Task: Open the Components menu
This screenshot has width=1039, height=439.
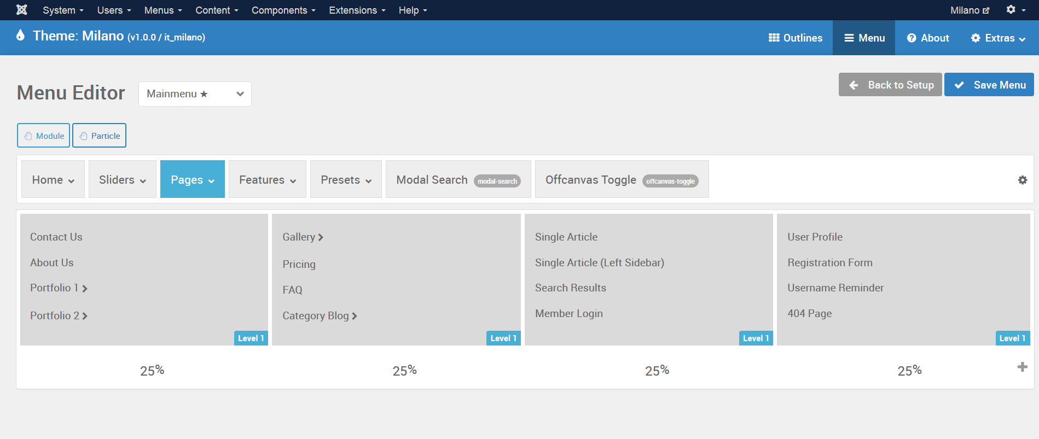Action: pyautogui.click(x=283, y=10)
